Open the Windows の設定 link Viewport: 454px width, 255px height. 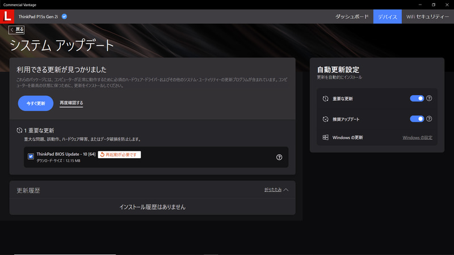[x=417, y=138]
